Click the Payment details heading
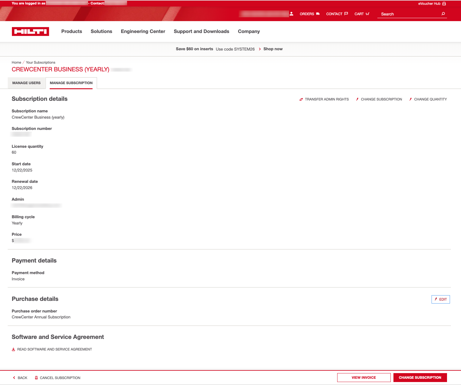The image size is (461, 385). tap(34, 260)
